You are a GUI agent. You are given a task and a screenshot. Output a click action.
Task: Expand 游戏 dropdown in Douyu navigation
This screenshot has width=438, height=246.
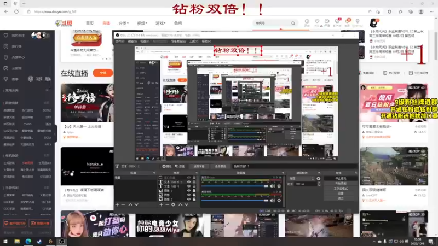click(160, 23)
